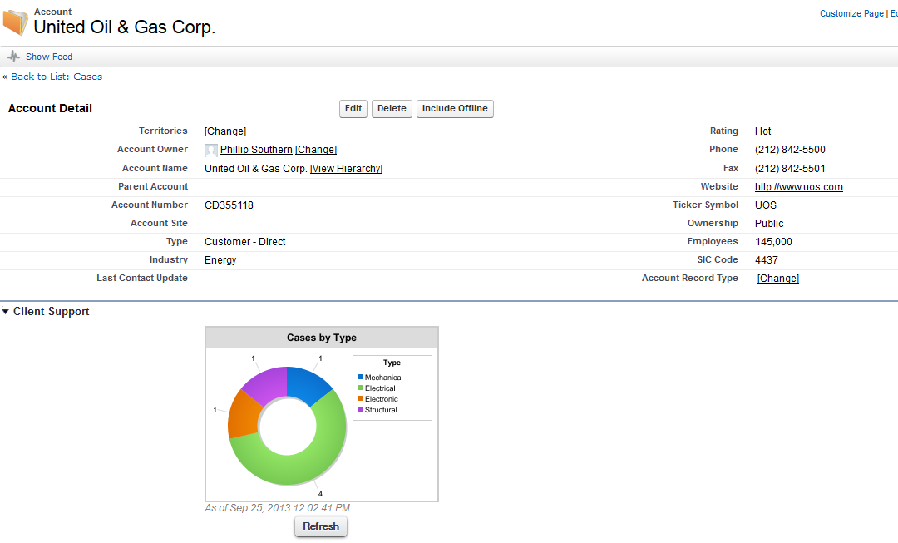The width and height of the screenshot is (898, 543).
Task: Click the orange Electronic legend swatch
Action: 361,398
